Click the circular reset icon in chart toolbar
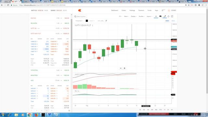 point(168,16)
